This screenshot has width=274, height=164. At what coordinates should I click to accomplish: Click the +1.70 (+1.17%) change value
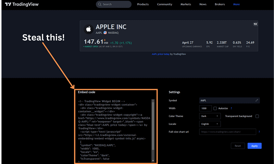(121, 43)
